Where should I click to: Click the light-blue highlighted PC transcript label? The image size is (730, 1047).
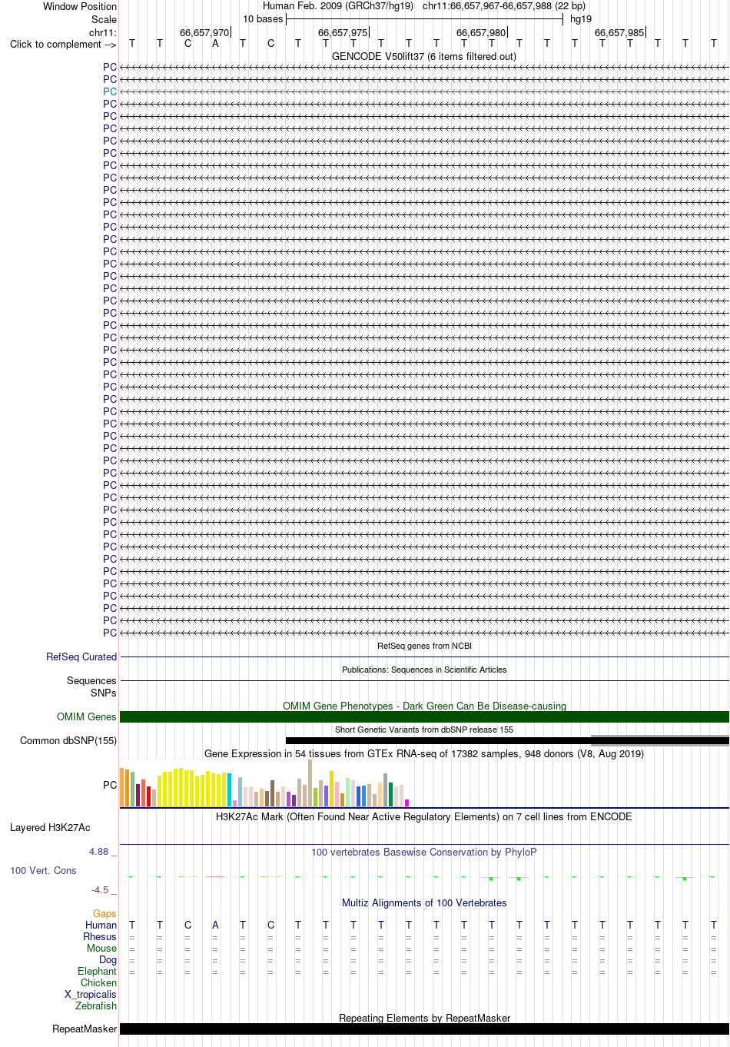[x=110, y=91]
